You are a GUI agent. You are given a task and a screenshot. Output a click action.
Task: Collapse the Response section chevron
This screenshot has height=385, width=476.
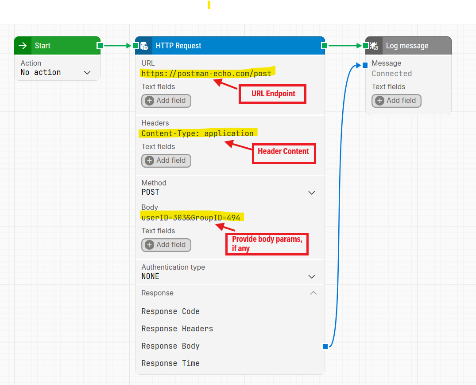(313, 293)
